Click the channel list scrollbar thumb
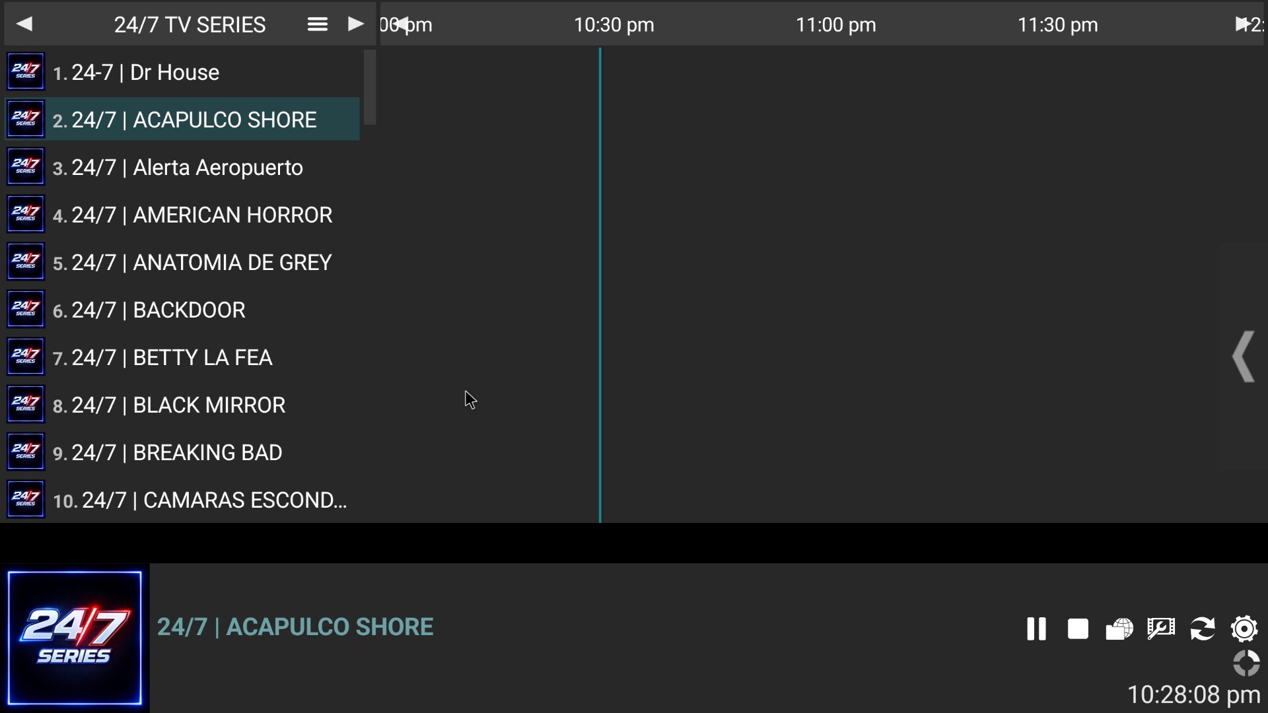Screen dimensions: 1268x713 [370, 87]
